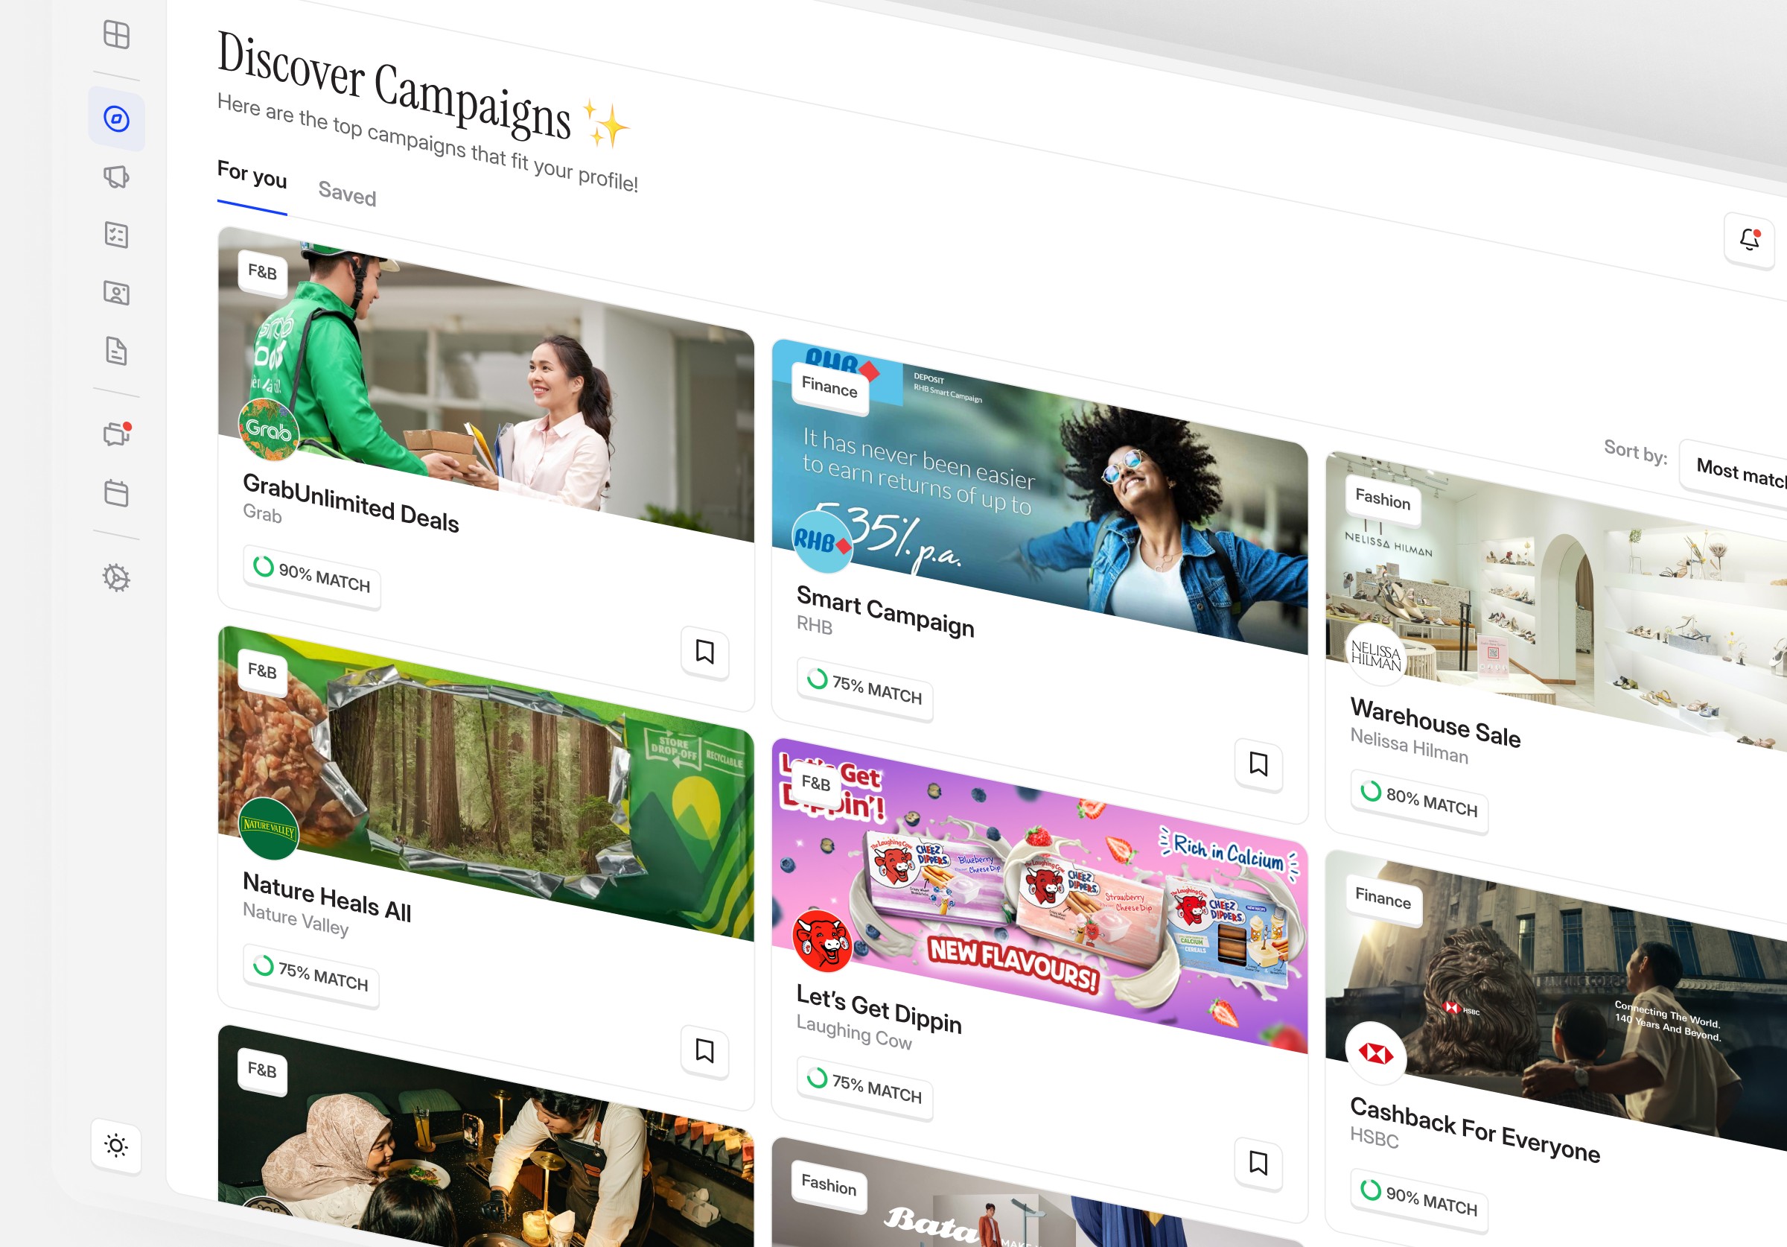Open the calendar sidebar icon
This screenshot has width=1787, height=1247.
116,493
